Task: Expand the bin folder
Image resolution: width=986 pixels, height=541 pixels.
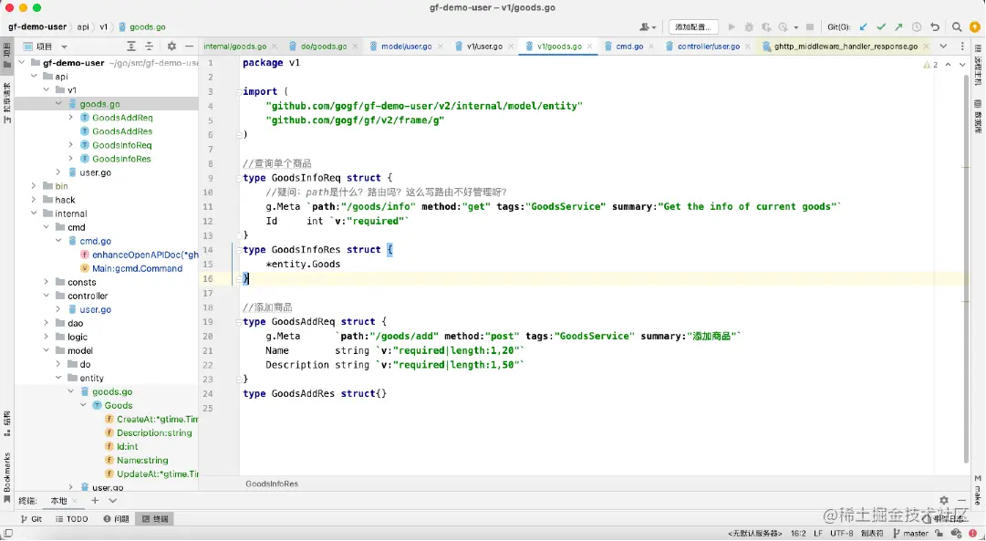Action: tap(34, 186)
